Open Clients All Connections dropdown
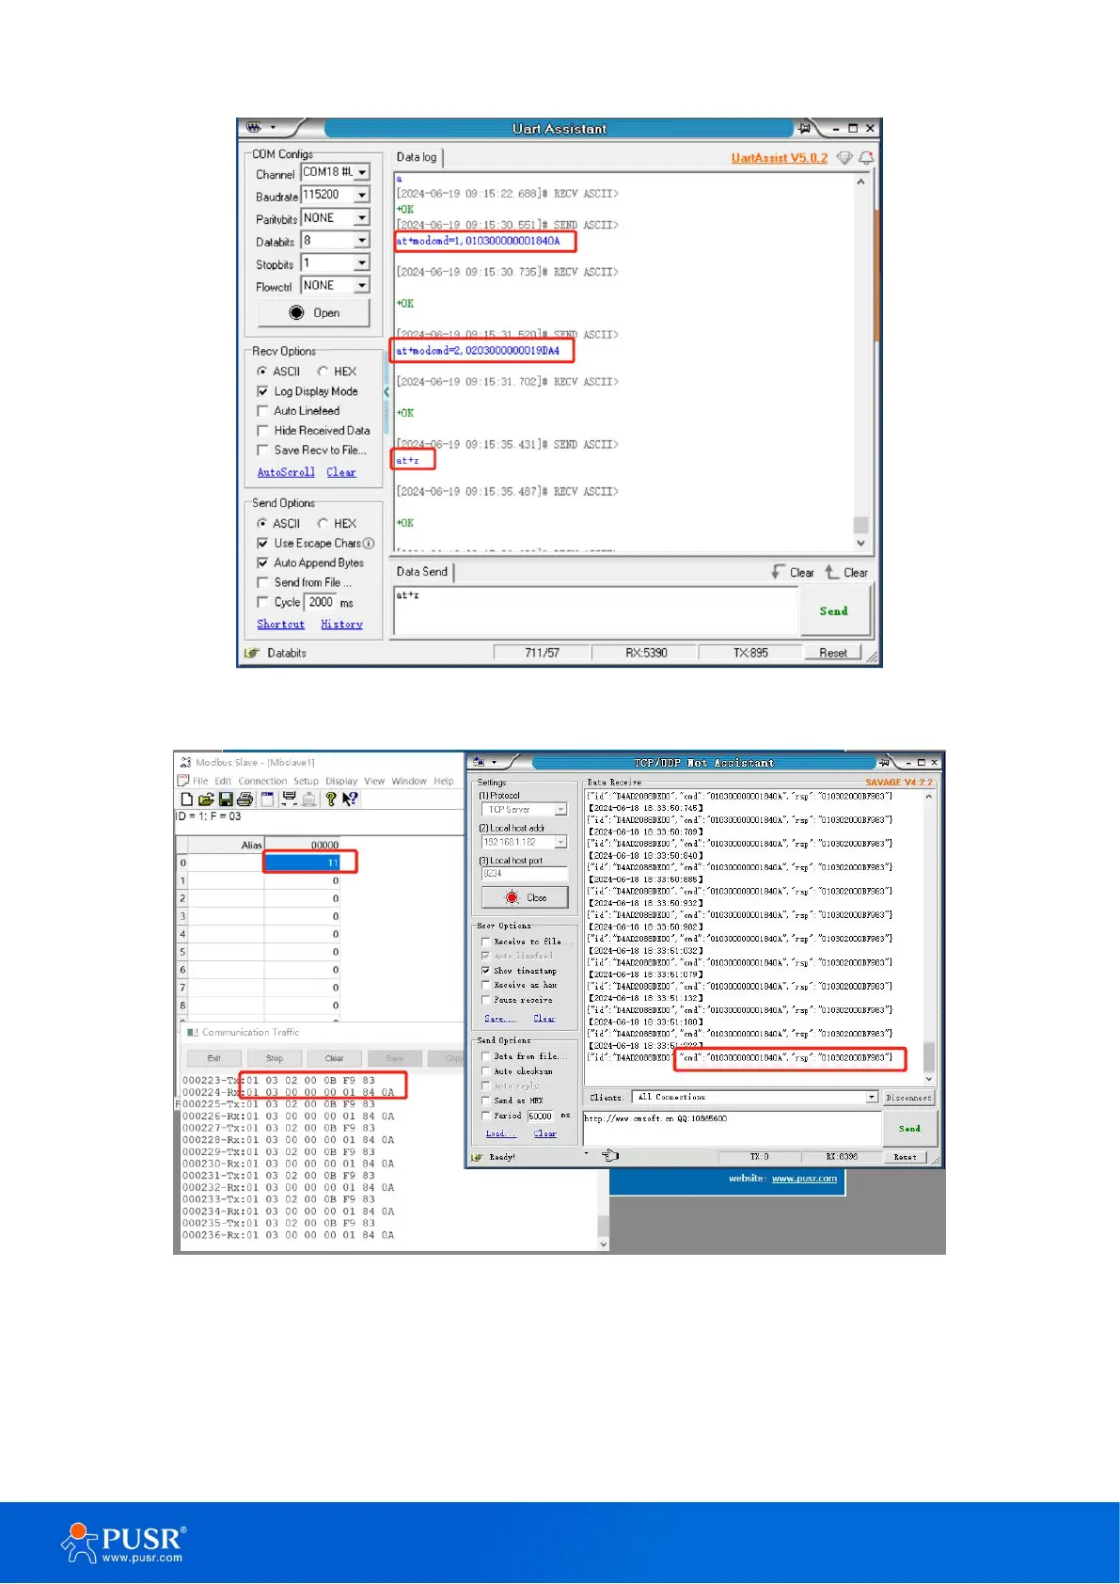1120x1584 pixels. point(872,1098)
